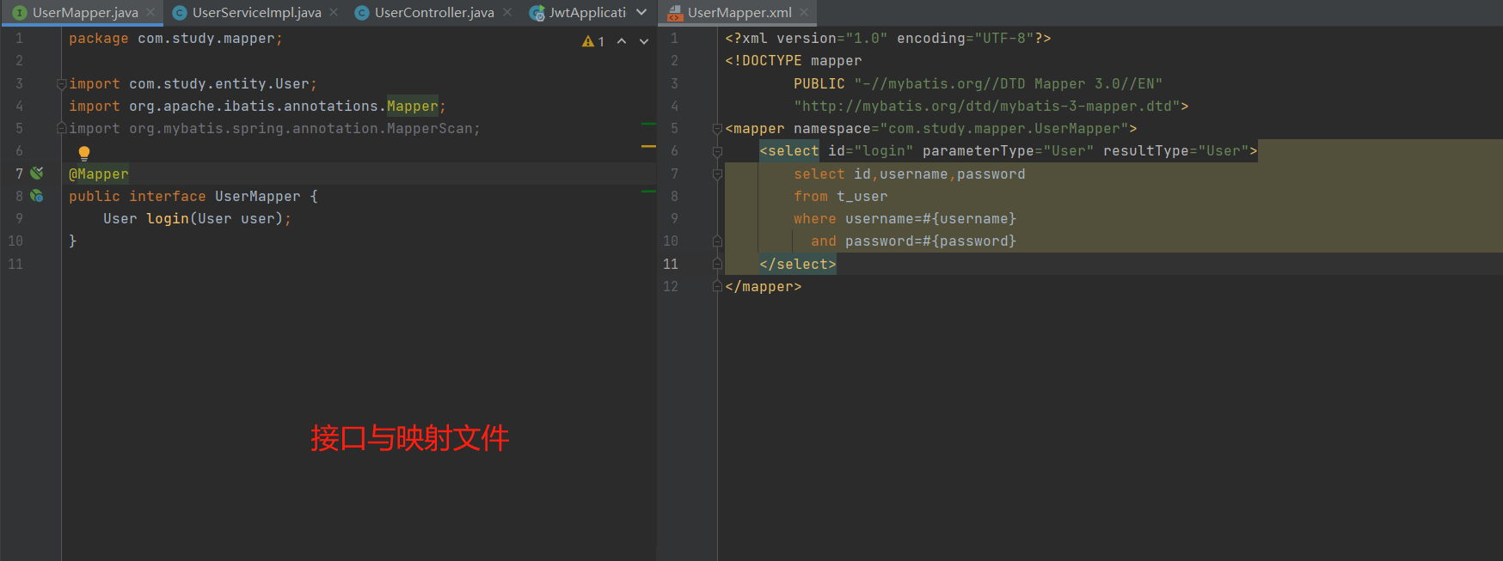Collapse the mapper tag fold on line 5
1503x561 pixels.
(717, 129)
